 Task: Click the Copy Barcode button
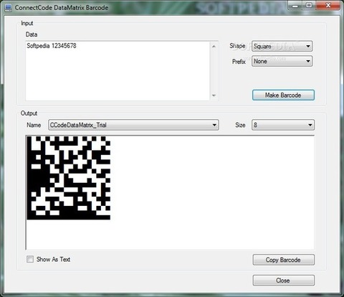pyautogui.click(x=284, y=260)
